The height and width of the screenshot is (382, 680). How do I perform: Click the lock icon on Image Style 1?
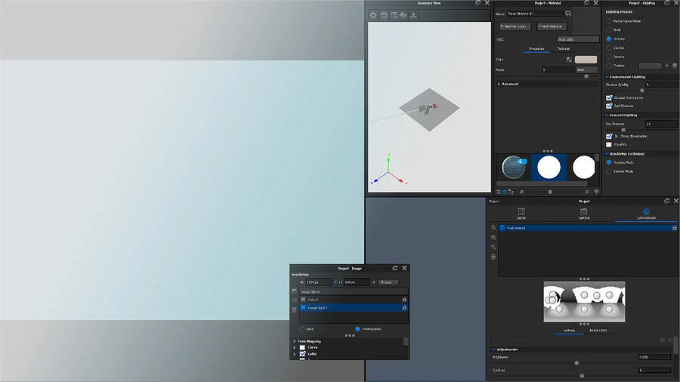click(404, 308)
